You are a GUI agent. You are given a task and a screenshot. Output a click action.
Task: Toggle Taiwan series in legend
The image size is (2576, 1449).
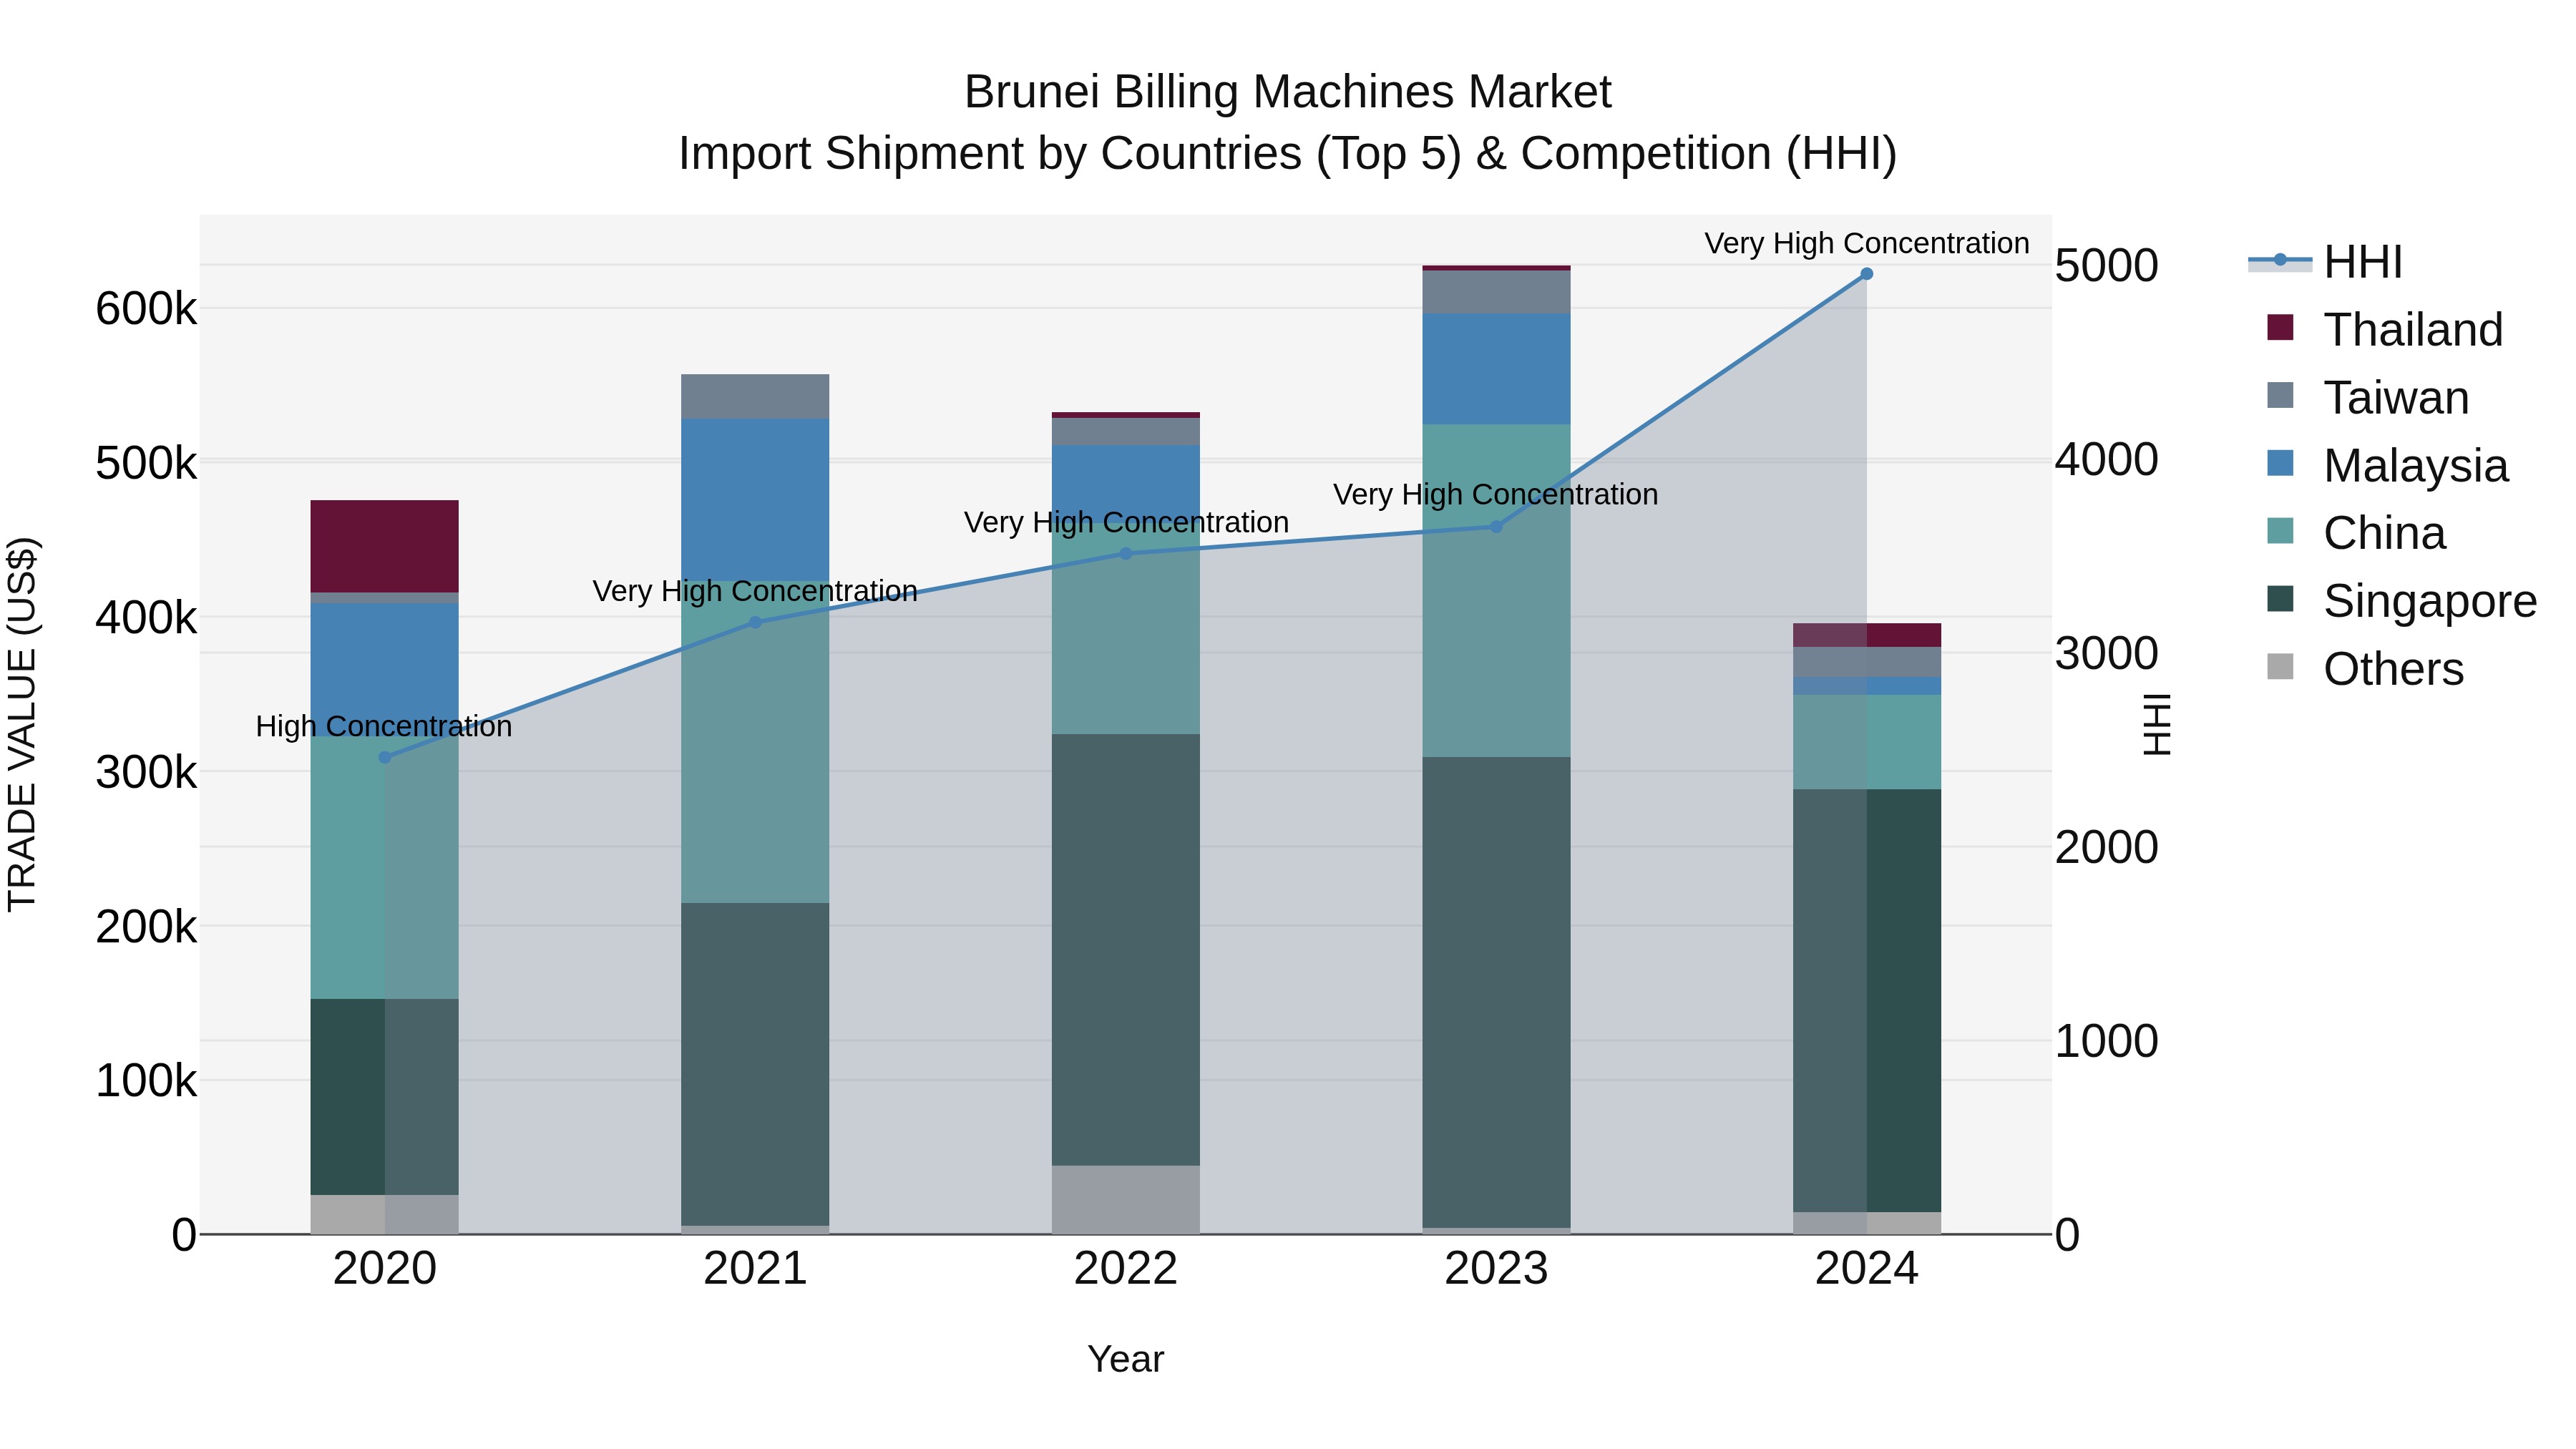2368,398
